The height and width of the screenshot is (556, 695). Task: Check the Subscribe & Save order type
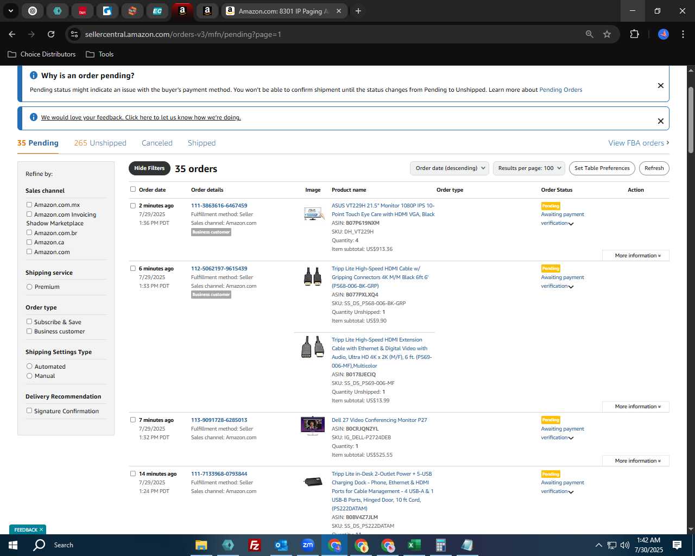coord(29,321)
